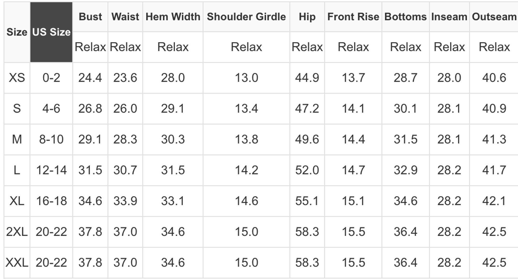Click the Waist column header

tap(125, 17)
